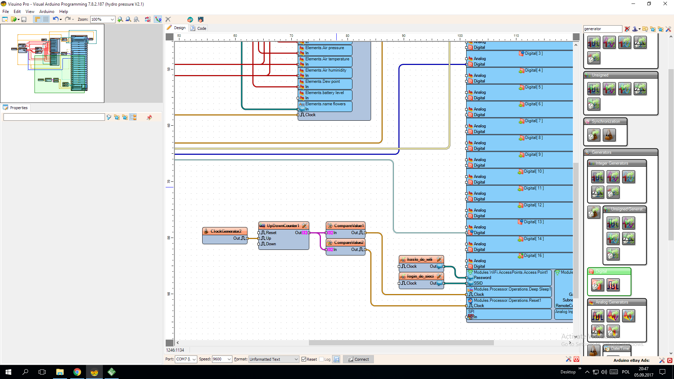This screenshot has width=674, height=379.
Task: Collapse the Generators category header
Action: [620, 152]
